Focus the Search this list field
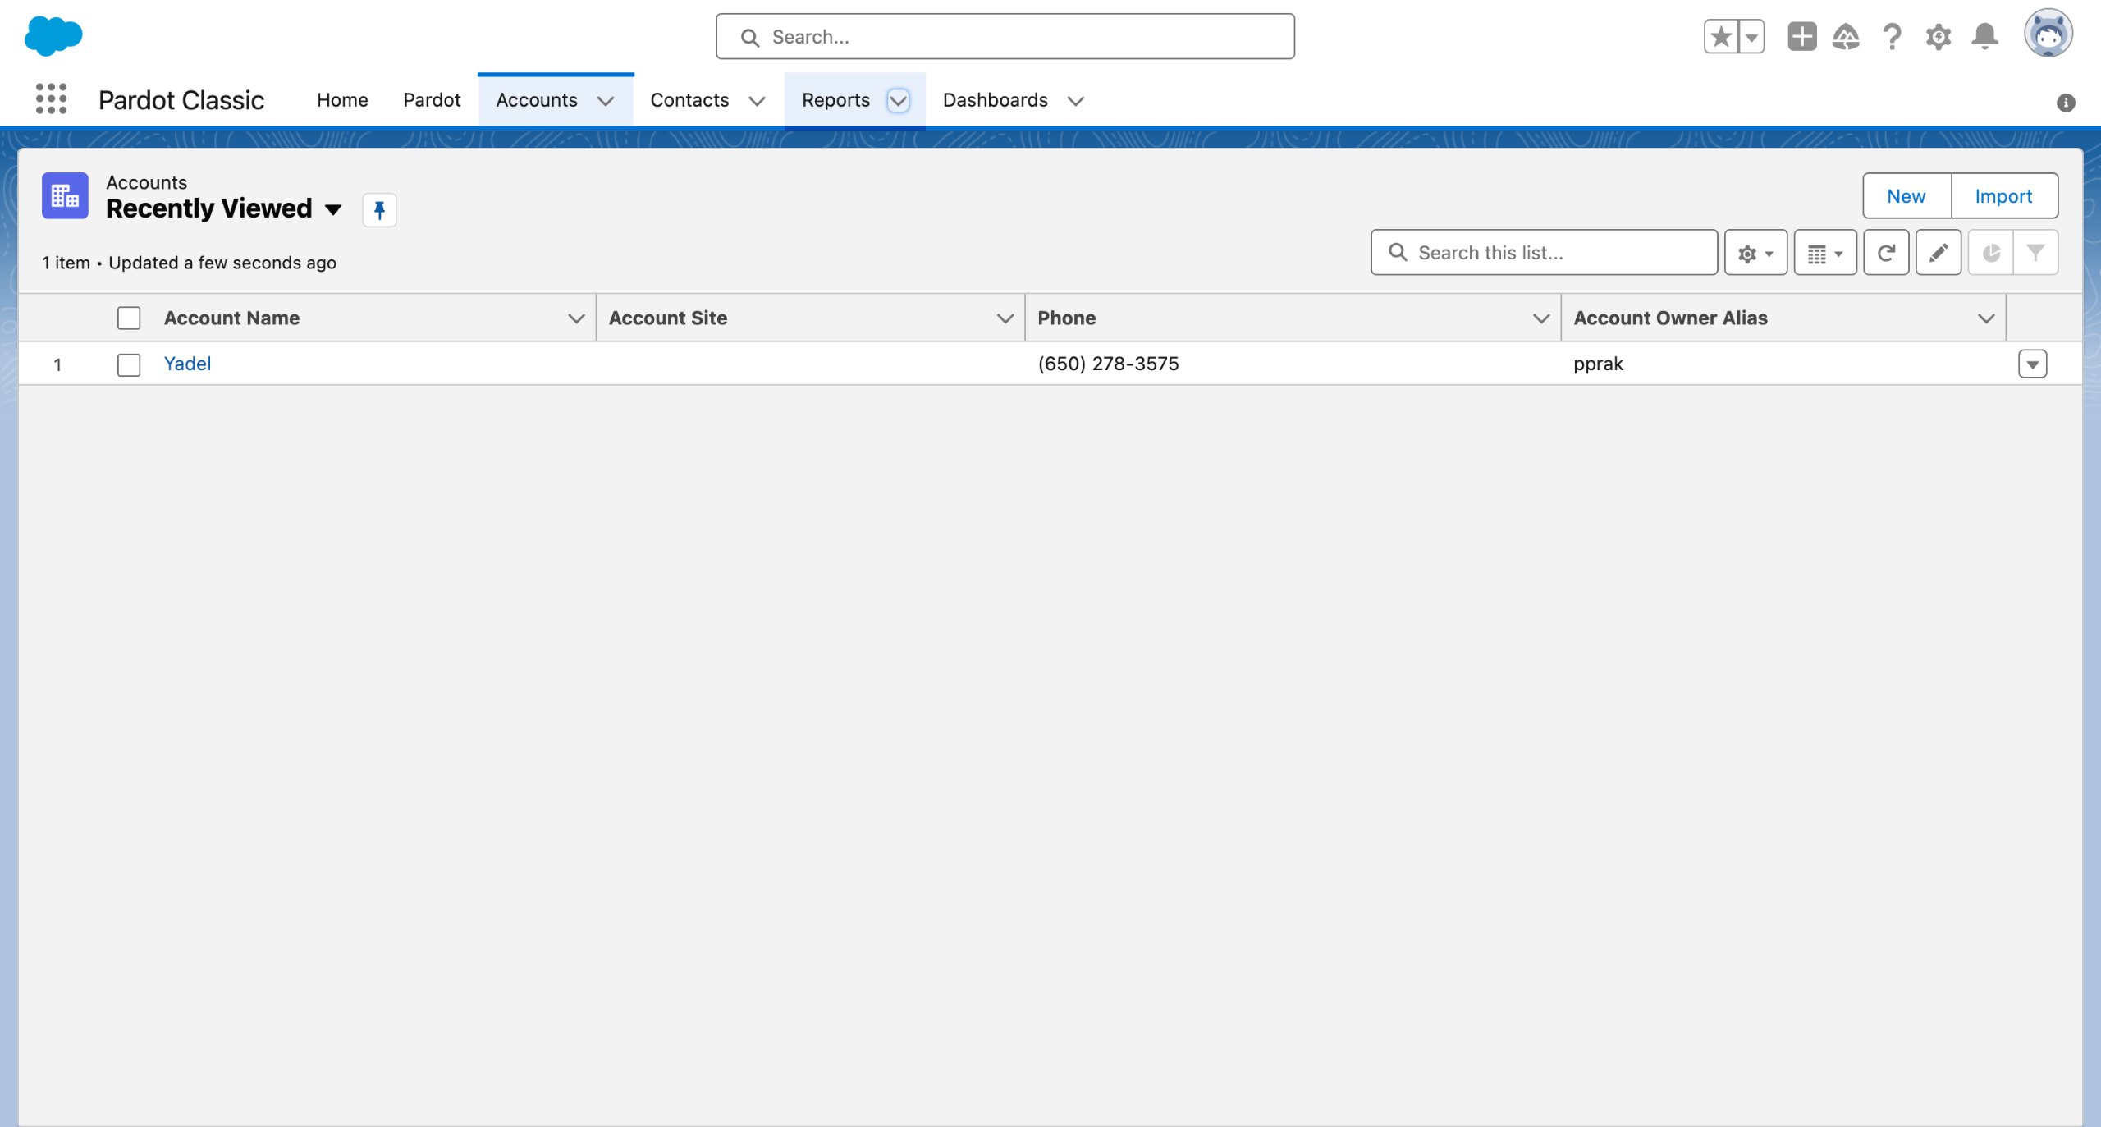2101x1127 pixels. (x=1544, y=253)
